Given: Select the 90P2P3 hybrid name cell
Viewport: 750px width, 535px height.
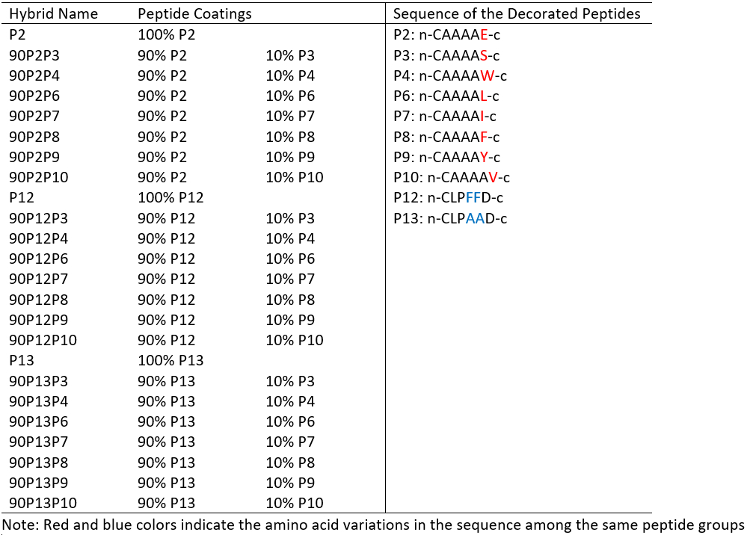Looking at the screenshot, I should (x=34, y=55).
